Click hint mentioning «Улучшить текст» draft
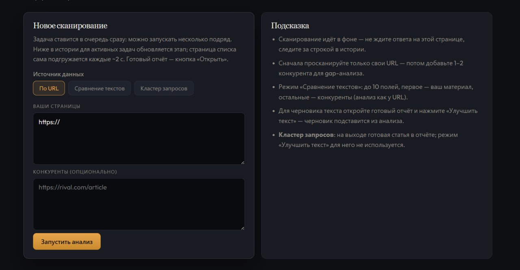This screenshot has width=520, height=270. coord(378,116)
